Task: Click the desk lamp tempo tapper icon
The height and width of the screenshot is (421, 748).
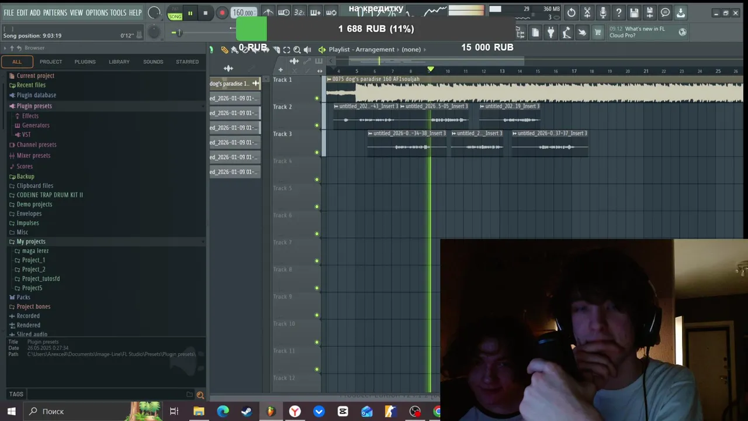Action: click(x=566, y=33)
